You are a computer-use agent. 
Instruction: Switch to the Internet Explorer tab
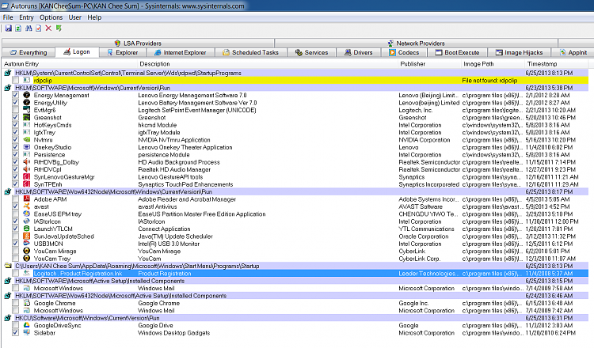click(x=181, y=52)
